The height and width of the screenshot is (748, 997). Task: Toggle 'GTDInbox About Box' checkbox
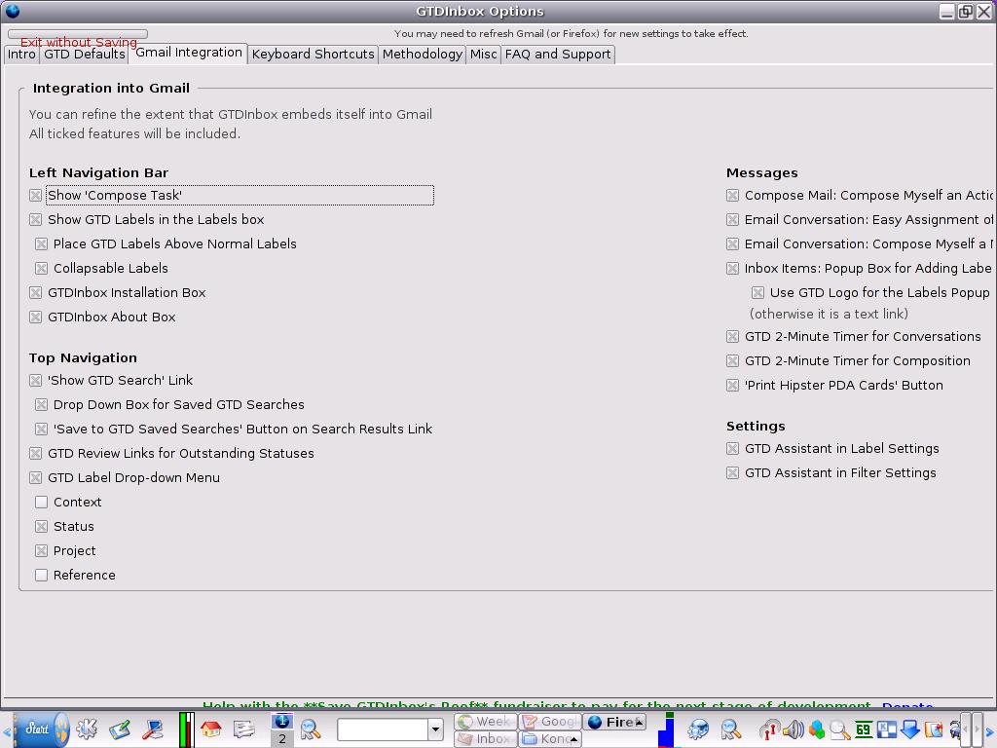point(36,317)
